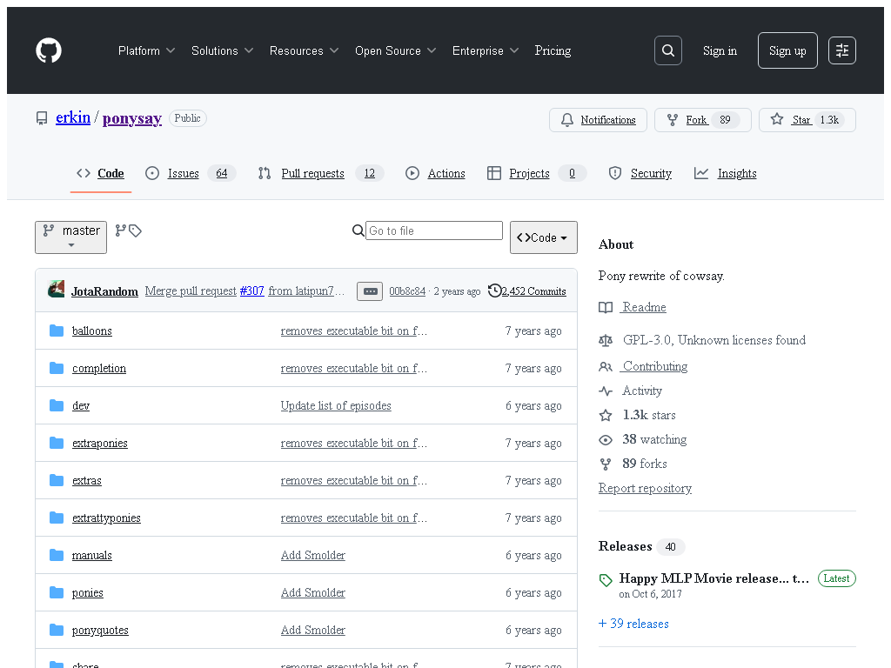Open pull request #307 link
The height and width of the screenshot is (668, 891).
coord(251,291)
